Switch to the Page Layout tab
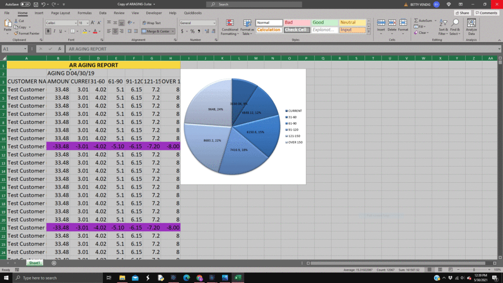 click(60, 13)
